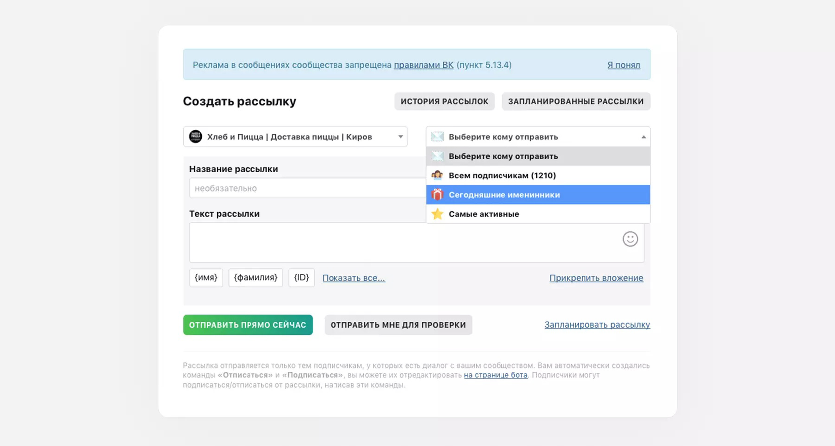
Task: Click Показать все... link
Action: click(x=353, y=278)
